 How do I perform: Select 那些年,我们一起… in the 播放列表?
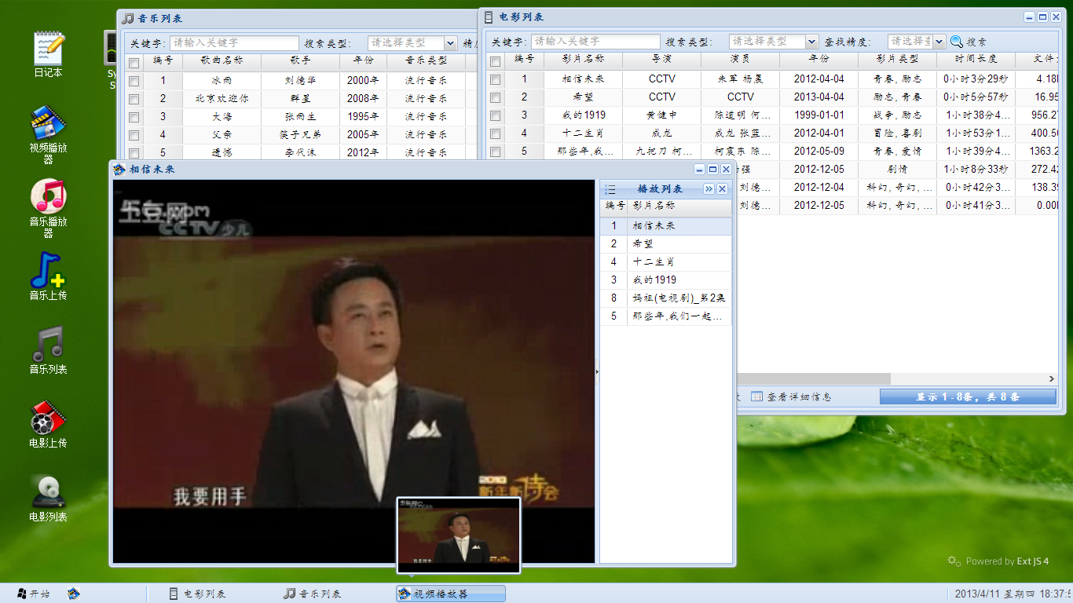tap(666, 316)
